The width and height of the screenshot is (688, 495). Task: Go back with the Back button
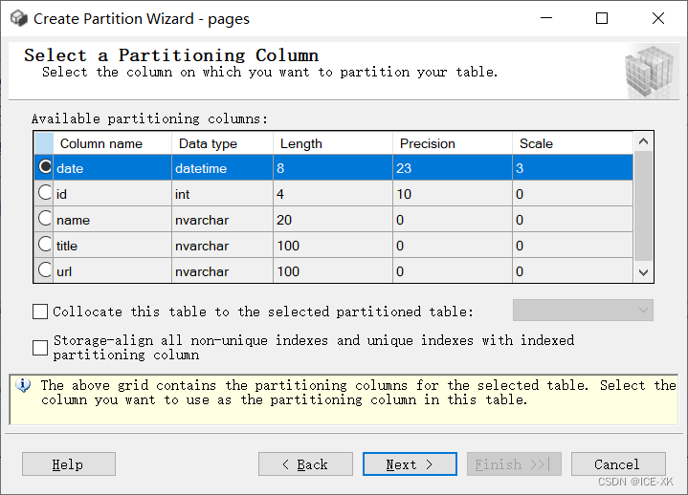click(x=304, y=464)
